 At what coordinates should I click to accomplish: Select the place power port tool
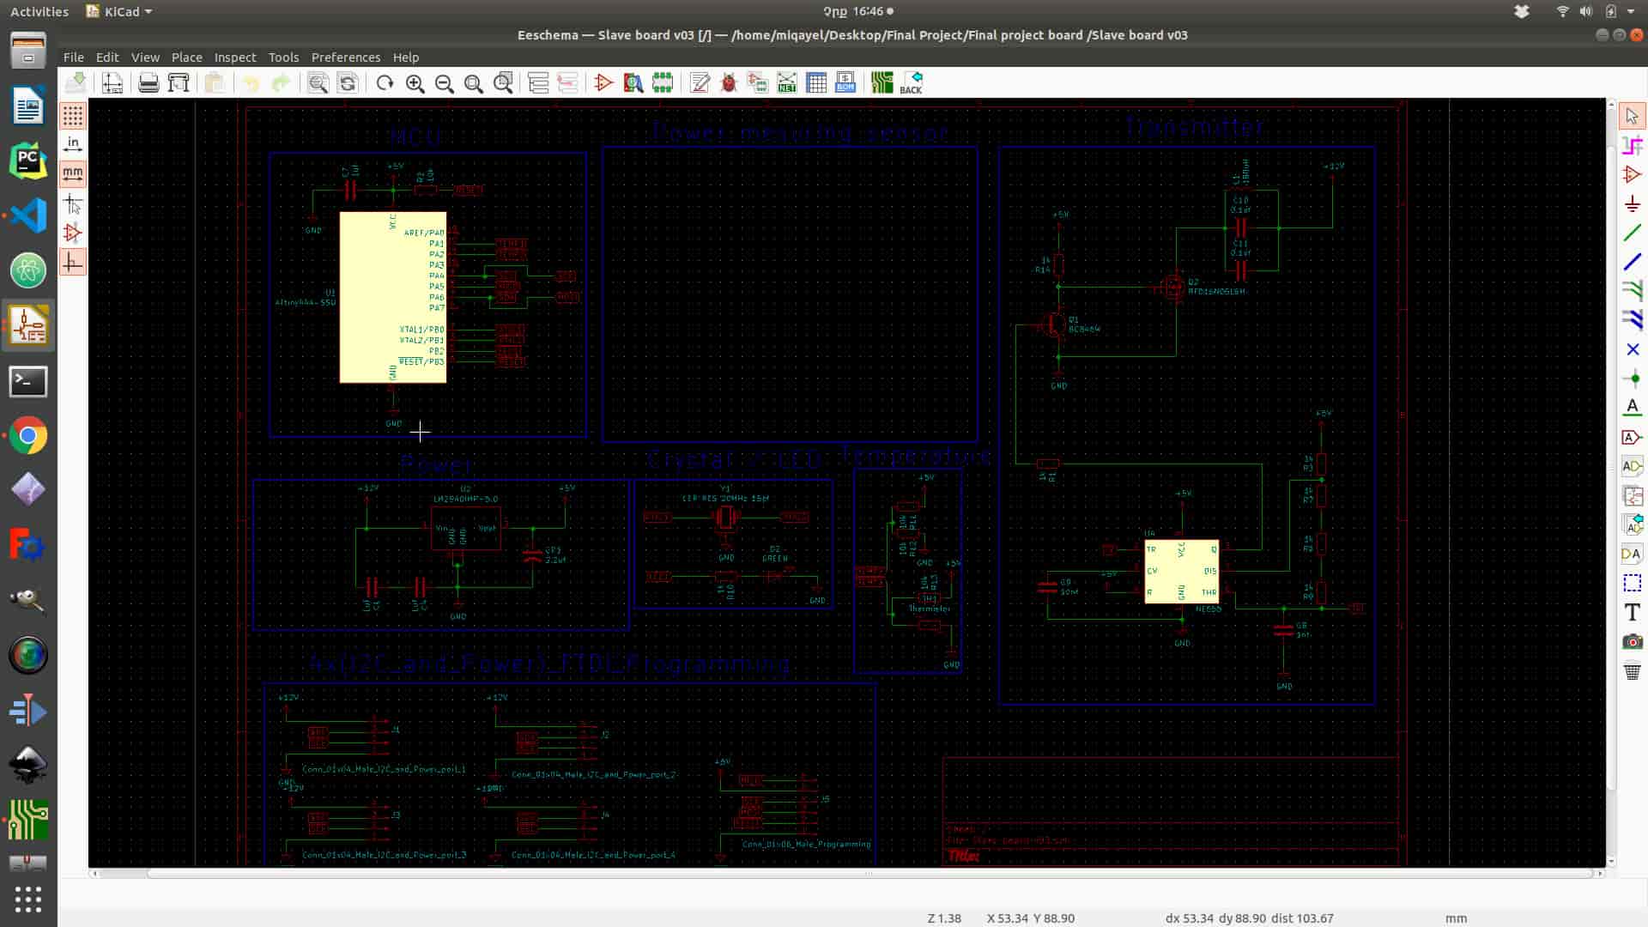[x=1632, y=204]
